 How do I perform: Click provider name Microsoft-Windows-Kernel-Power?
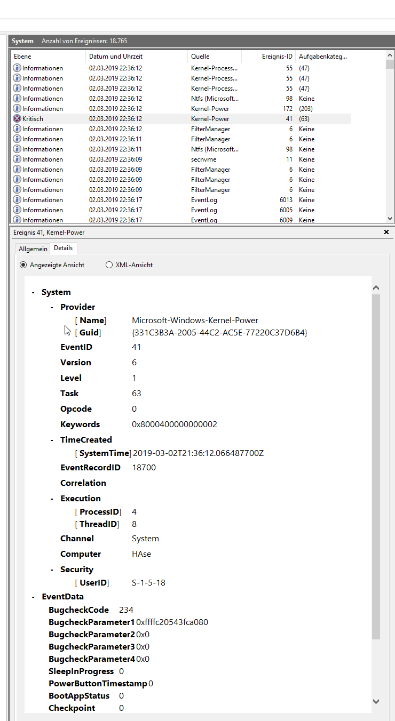coord(195,321)
